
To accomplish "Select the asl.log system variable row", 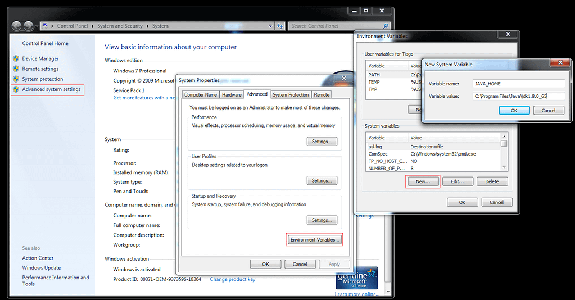I will [434, 147].
